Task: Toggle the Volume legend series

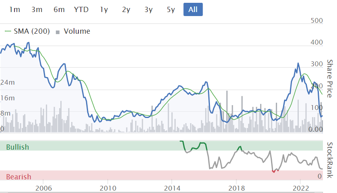Action: pos(73,31)
